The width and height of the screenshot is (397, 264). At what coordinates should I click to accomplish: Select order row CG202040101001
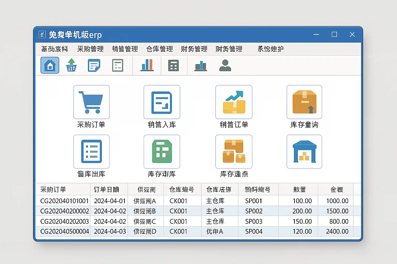click(64, 201)
